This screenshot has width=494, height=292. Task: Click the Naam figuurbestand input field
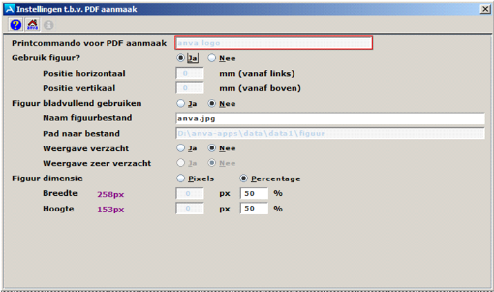click(x=329, y=118)
